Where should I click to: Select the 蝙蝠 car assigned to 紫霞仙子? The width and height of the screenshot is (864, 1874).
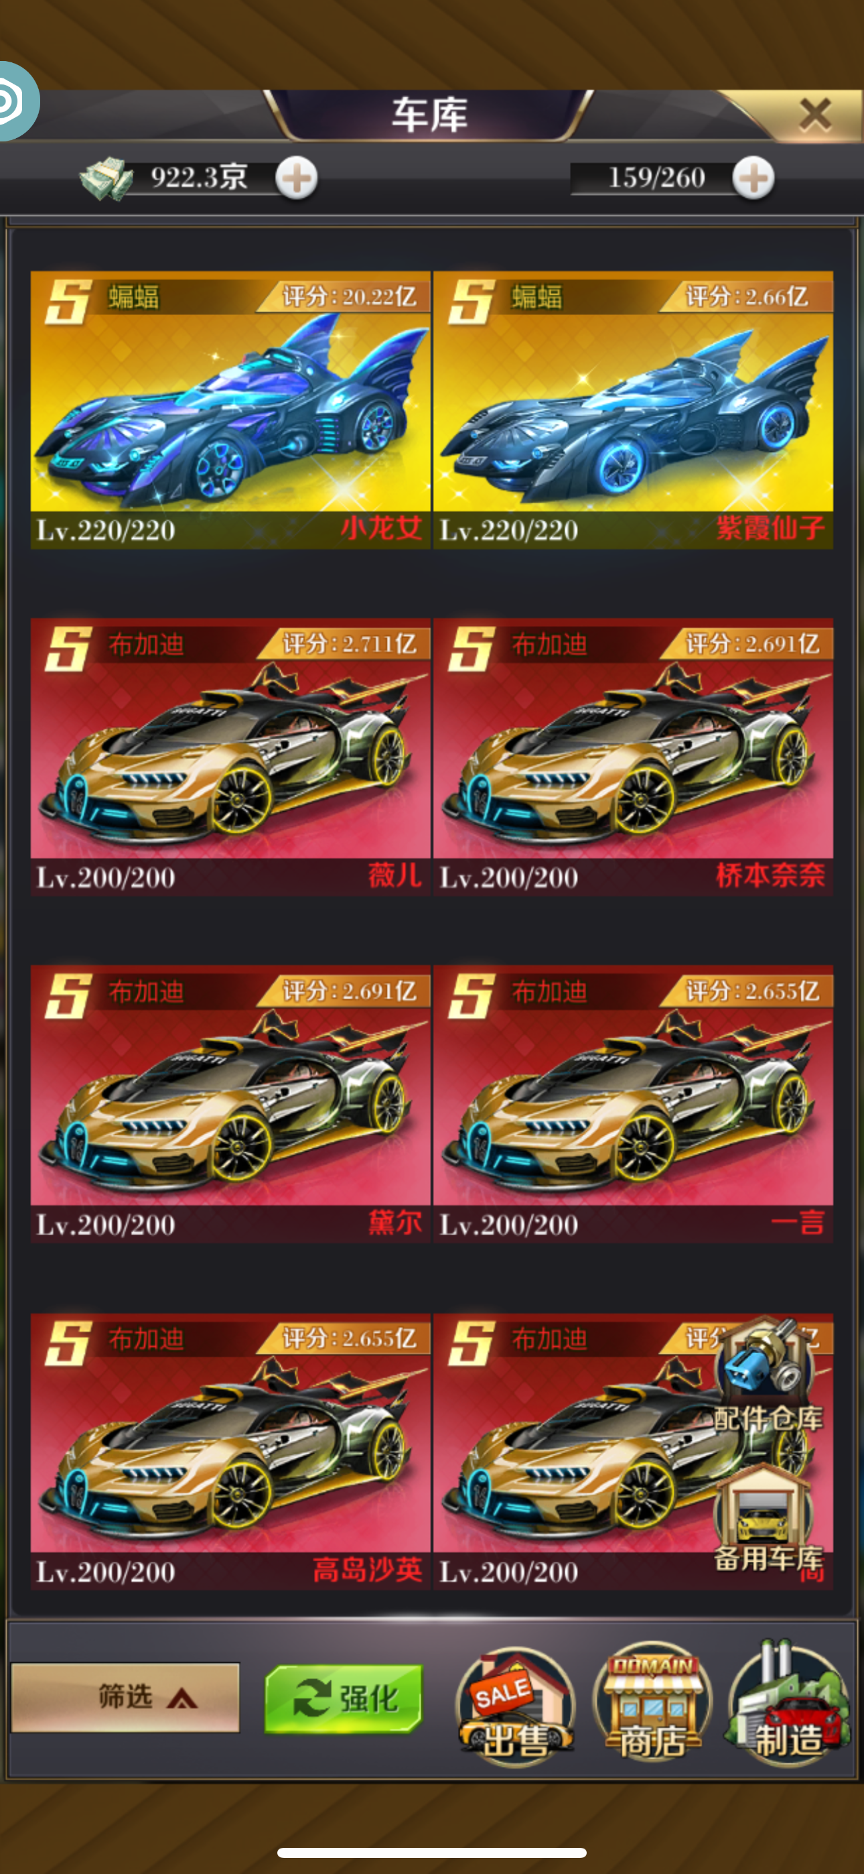point(633,410)
